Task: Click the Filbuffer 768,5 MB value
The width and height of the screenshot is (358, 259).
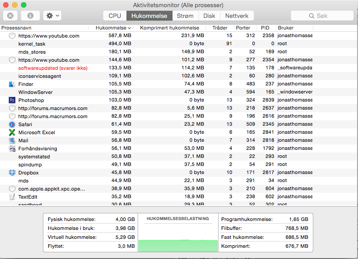Action: click(297, 228)
